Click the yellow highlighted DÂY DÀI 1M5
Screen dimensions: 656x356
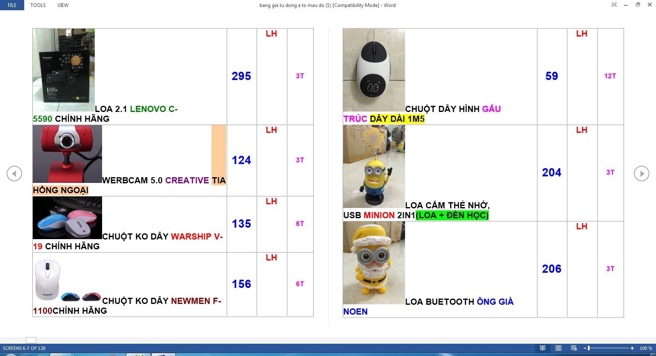pyautogui.click(x=397, y=119)
